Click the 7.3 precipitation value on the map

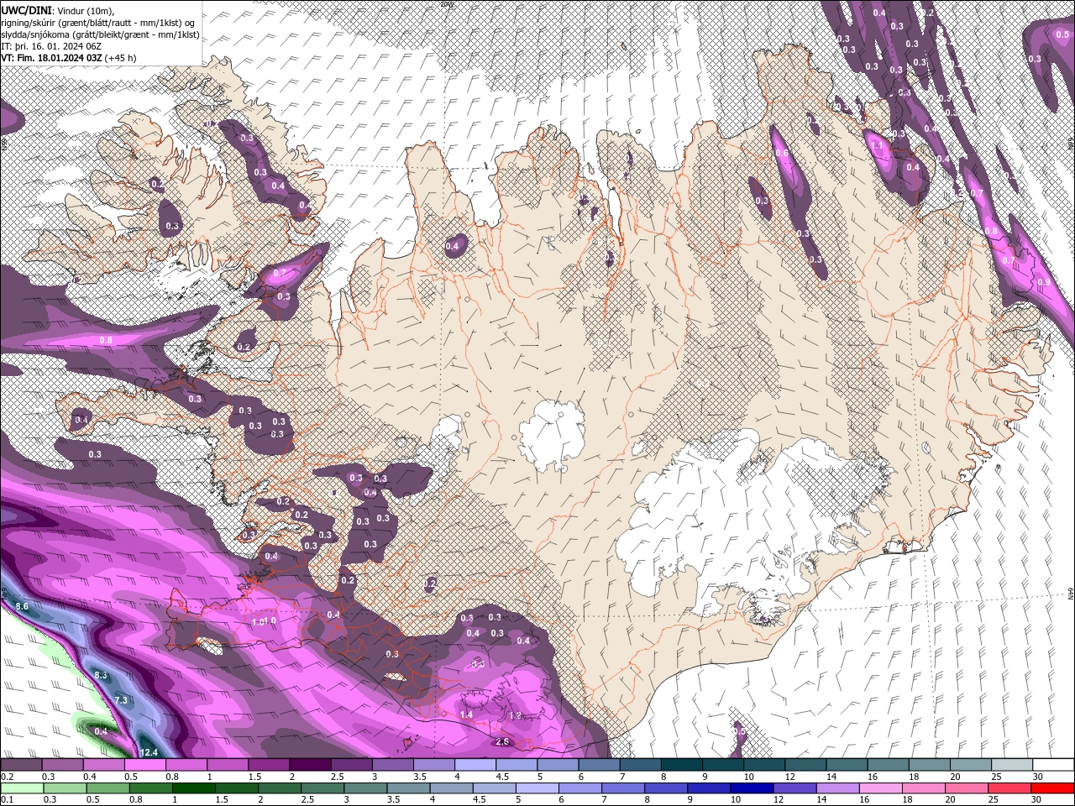120,700
